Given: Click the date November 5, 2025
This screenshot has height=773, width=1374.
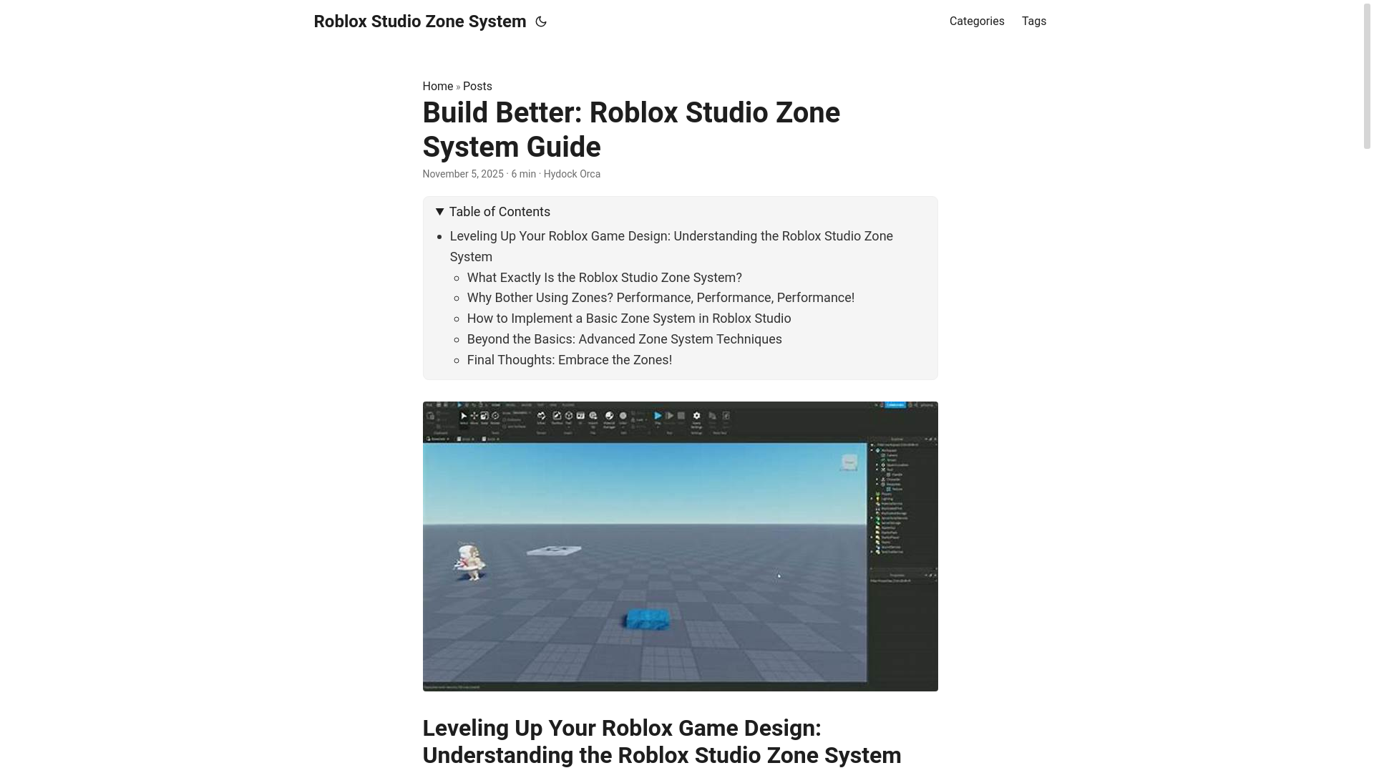Looking at the screenshot, I should [463, 174].
